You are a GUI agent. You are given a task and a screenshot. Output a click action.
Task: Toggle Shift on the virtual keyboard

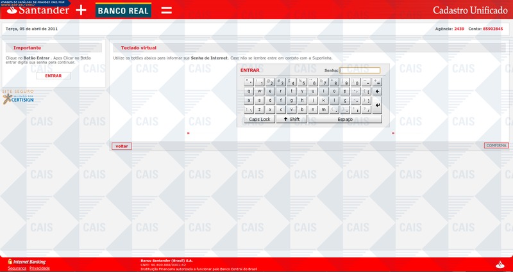click(291, 119)
